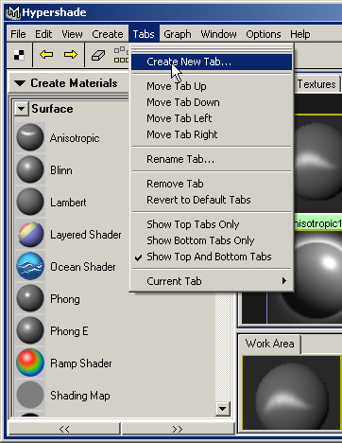Click the double right chevron button

178,429
